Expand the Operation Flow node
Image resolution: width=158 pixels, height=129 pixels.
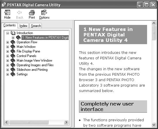point(7,42)
